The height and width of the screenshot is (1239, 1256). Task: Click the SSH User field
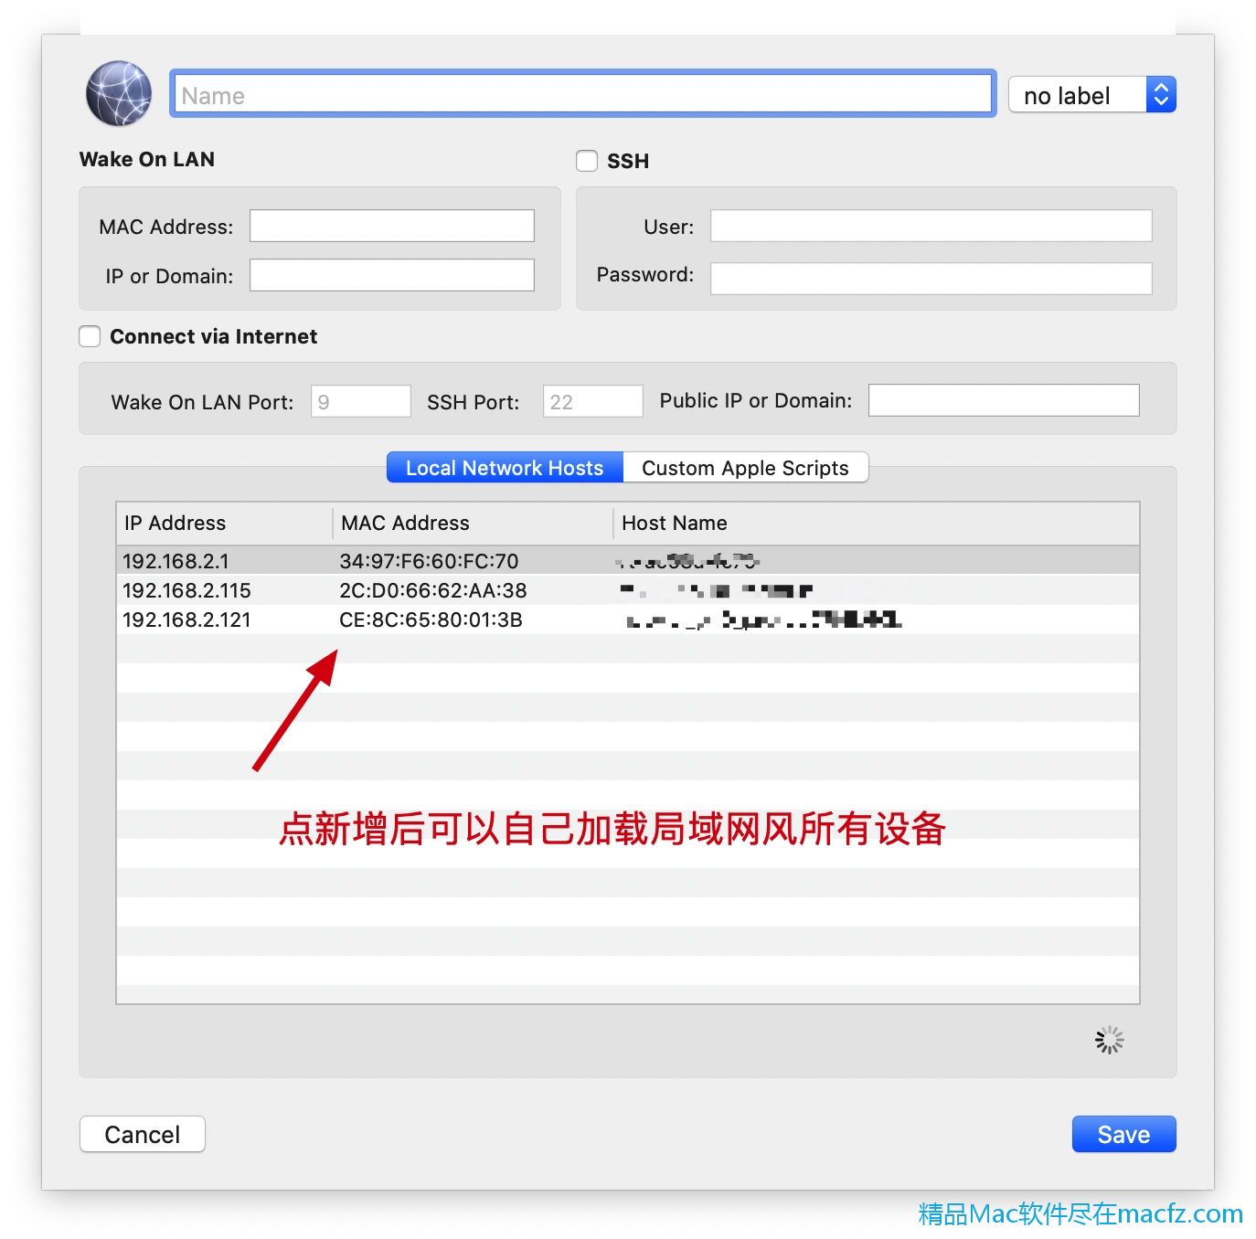931,226
